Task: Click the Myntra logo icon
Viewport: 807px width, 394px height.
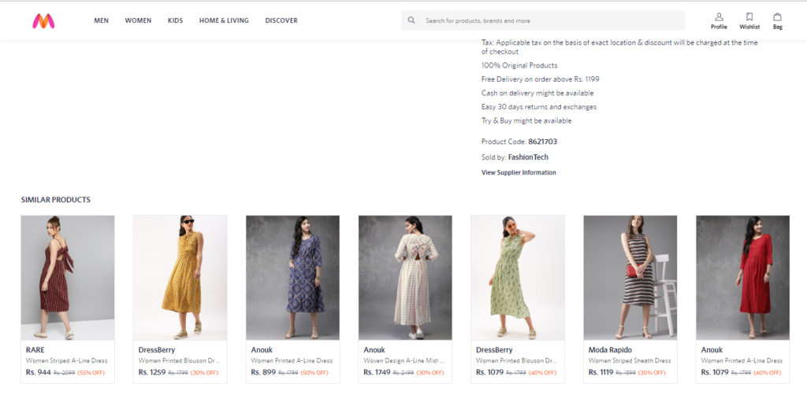Action: tap(43, 20)
